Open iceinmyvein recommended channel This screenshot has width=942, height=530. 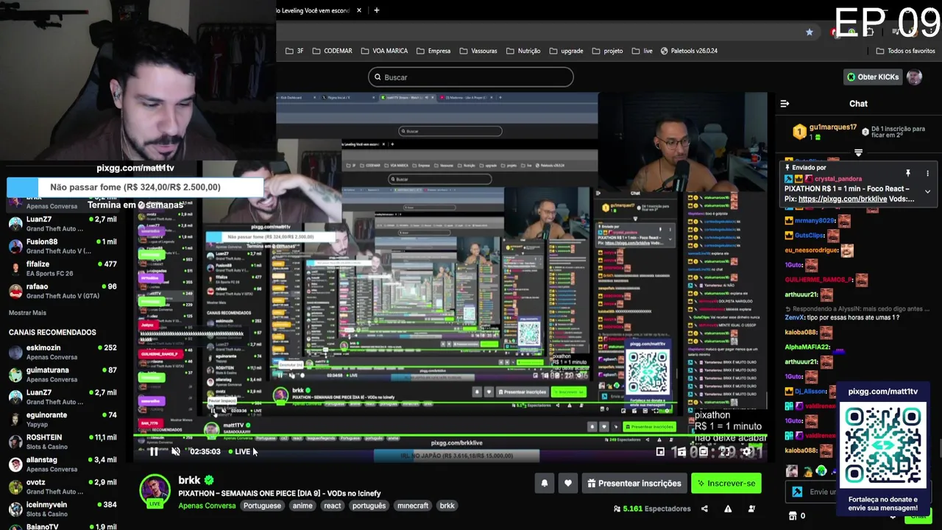(x=62, y=509)
